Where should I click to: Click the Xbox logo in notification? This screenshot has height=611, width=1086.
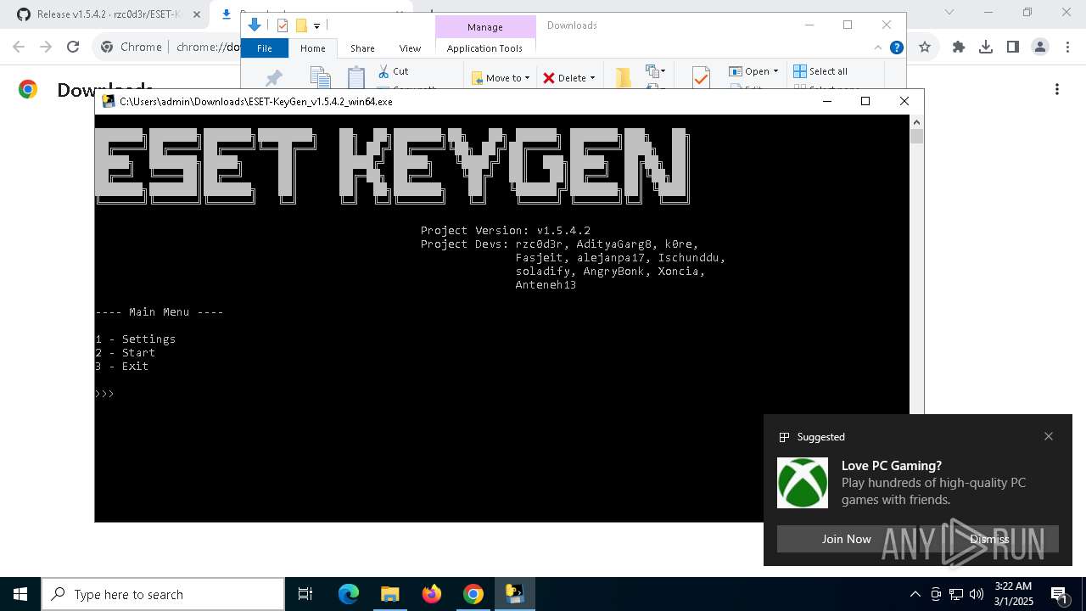click(x=803, y=483)
